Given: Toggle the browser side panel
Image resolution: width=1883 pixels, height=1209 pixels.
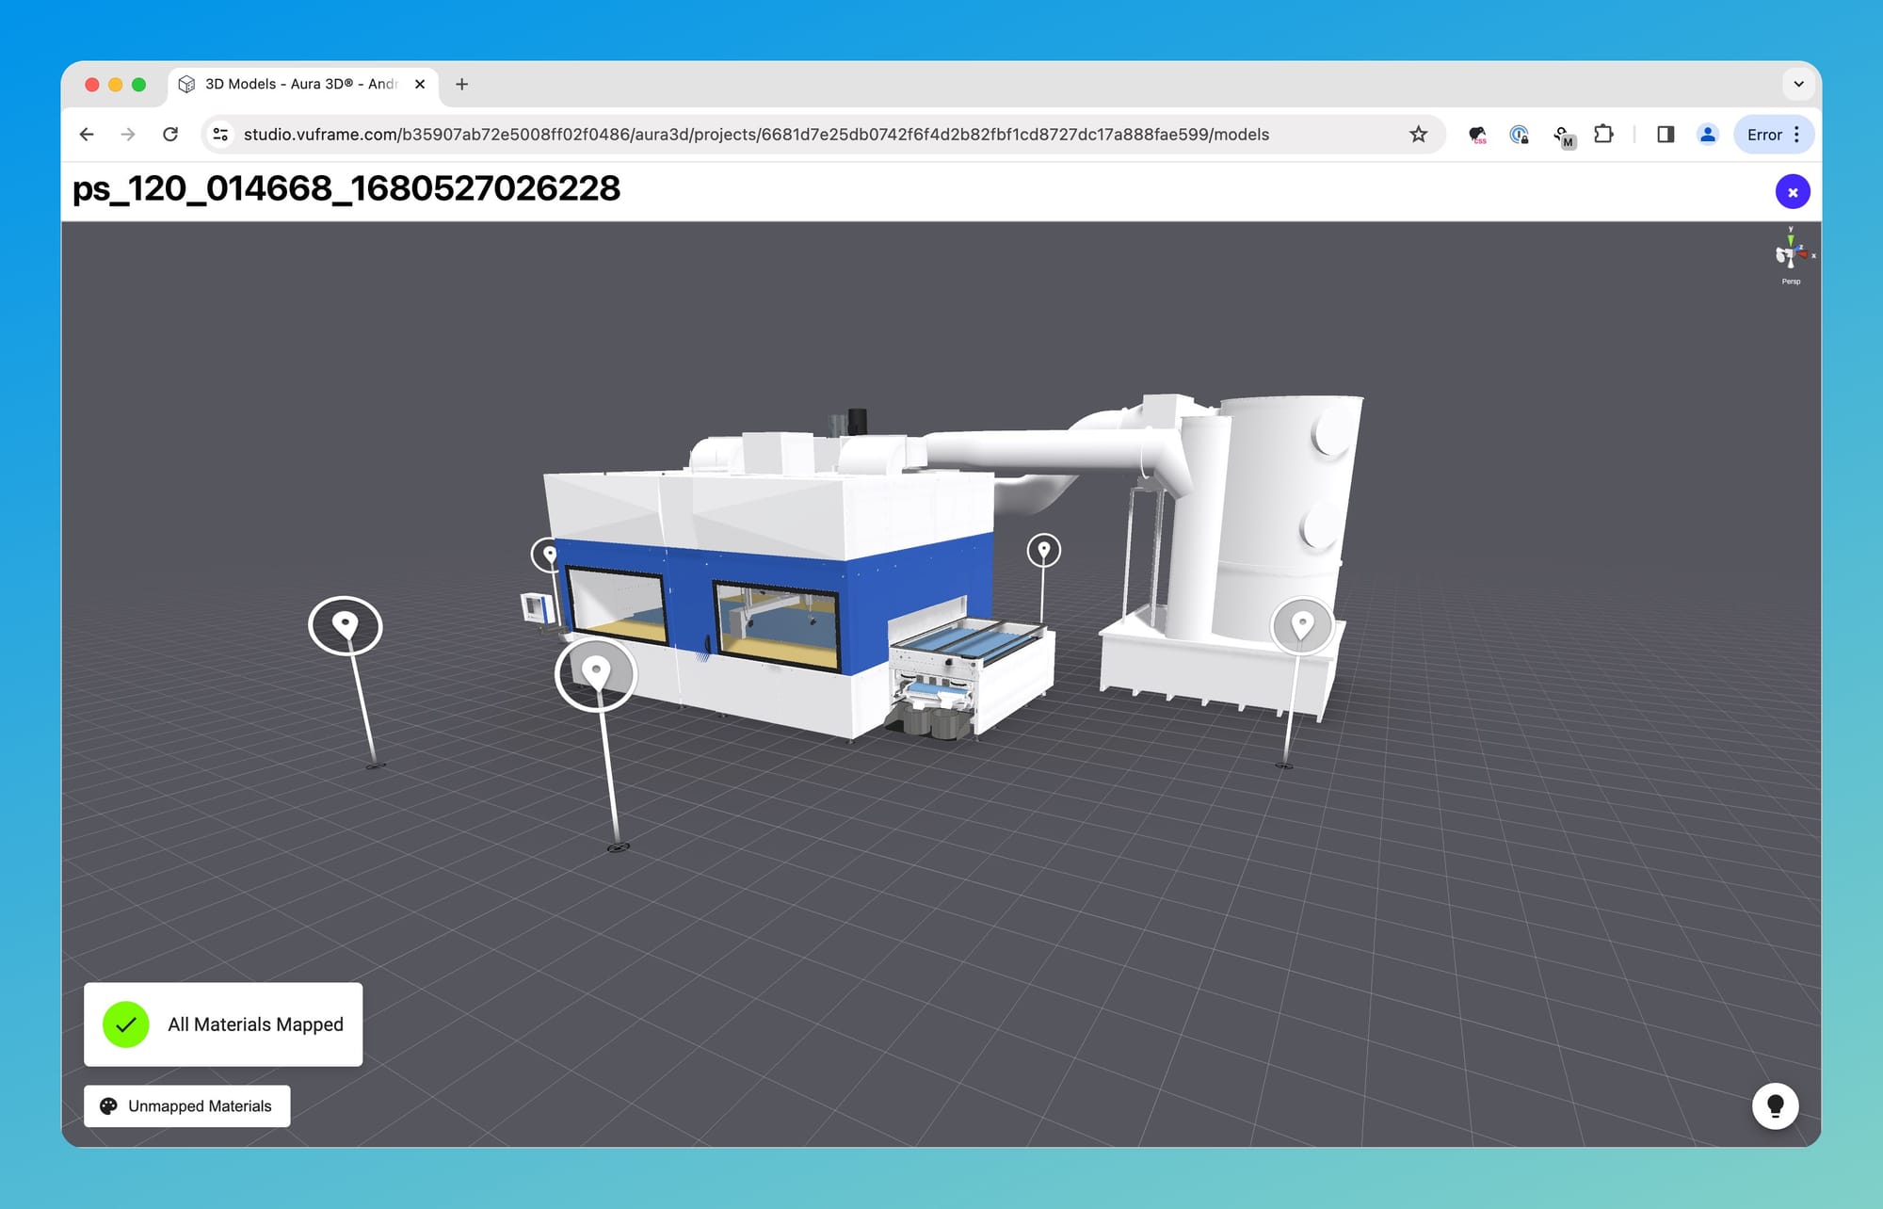Looking at the screenshot, I should (x=1666, y=135).
